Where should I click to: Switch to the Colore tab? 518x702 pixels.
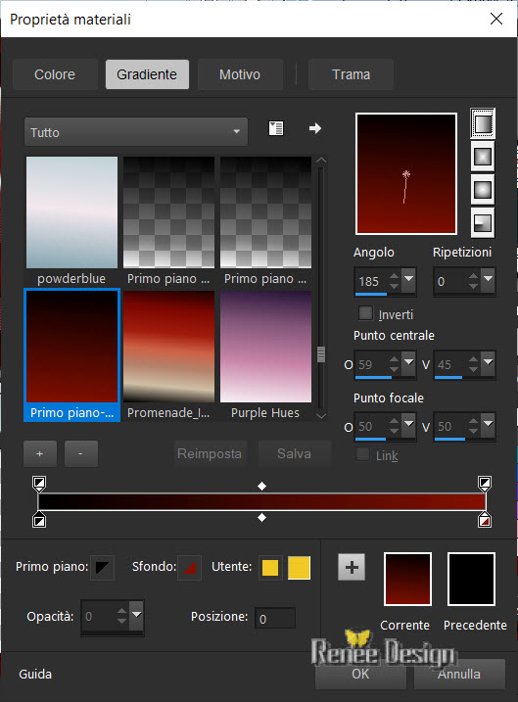click(55, 74)
